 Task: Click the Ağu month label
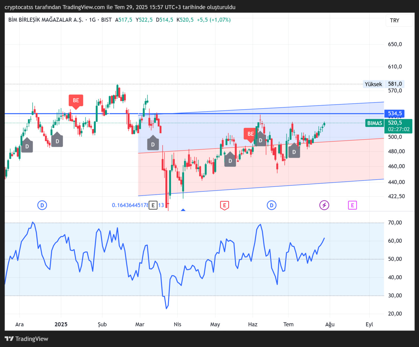click(x=330, y=324)
